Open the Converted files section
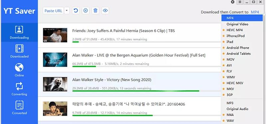This screenshot has height=124, width=266. [x=19, y=108]
